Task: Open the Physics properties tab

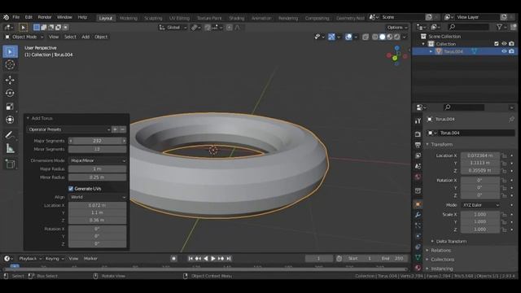Action: pyautogui.click(x=418, y=236)
